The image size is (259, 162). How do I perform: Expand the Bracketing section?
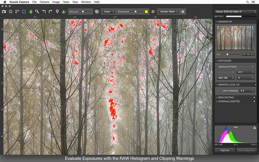(x=226, y=97)
